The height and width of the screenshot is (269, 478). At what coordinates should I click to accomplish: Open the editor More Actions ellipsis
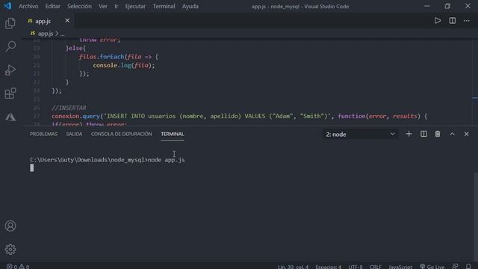pyautogui.click(x=467, y=21)
